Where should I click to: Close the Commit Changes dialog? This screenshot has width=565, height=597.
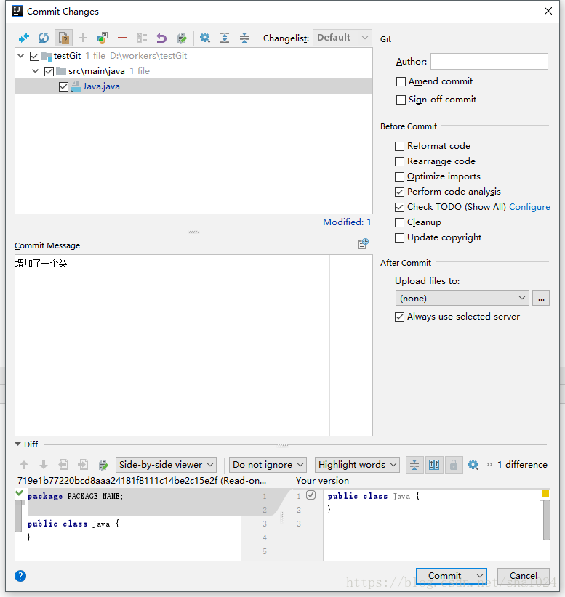pos(548,11)
